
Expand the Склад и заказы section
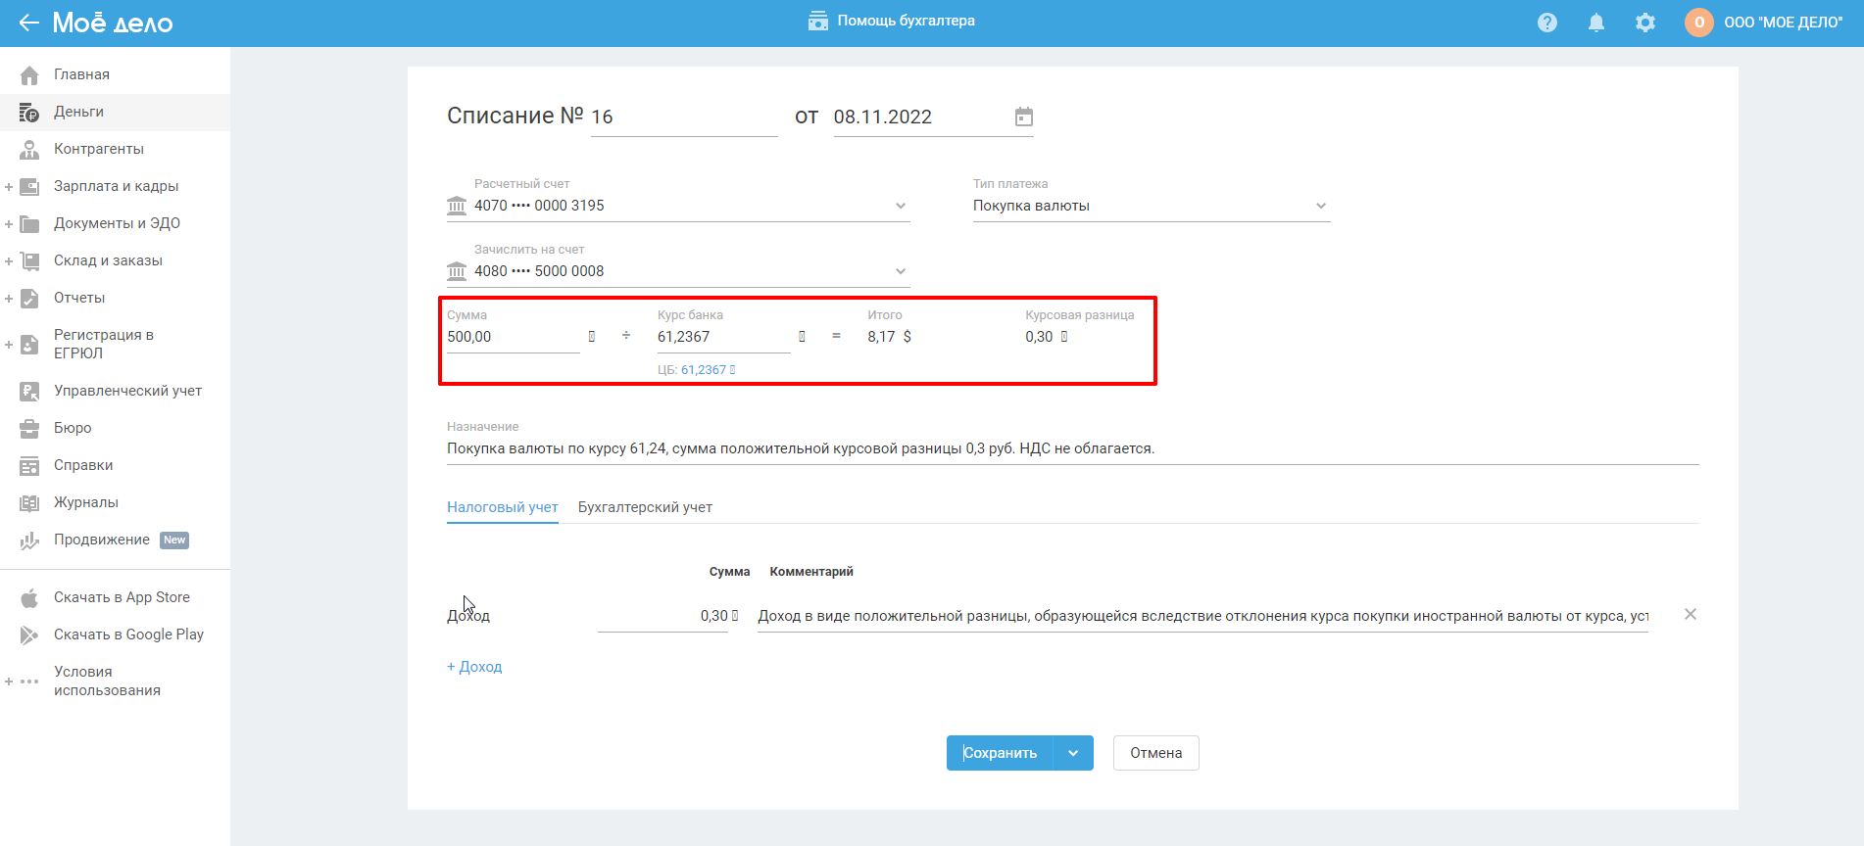[x=9, y=260]
